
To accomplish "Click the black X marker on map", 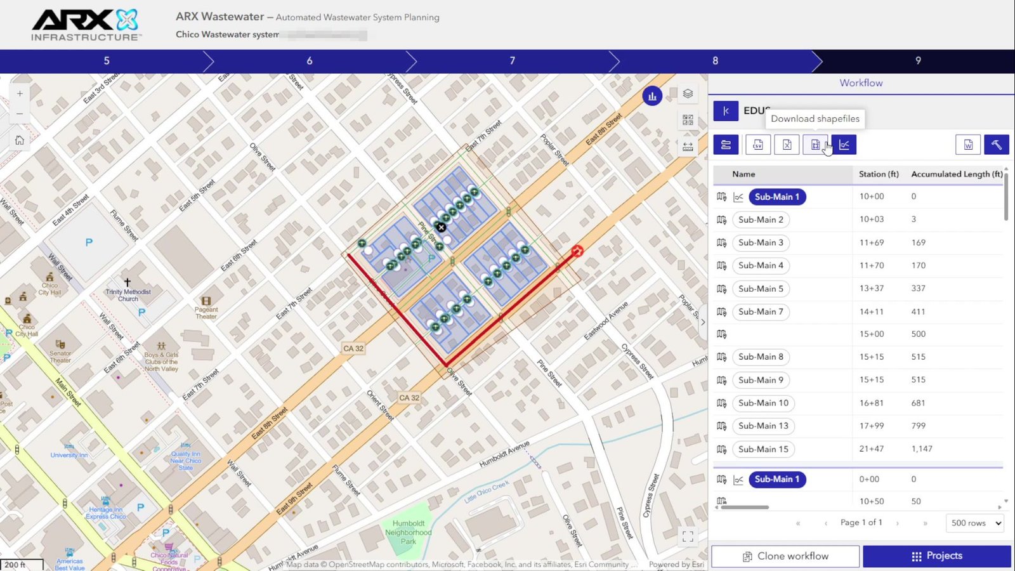I will pyautogui.click(x=441, y=227).
